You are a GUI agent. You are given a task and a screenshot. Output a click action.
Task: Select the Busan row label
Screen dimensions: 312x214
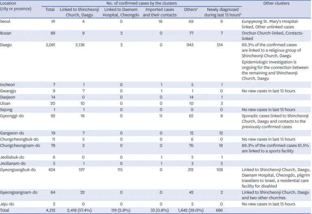pos(6,33)
